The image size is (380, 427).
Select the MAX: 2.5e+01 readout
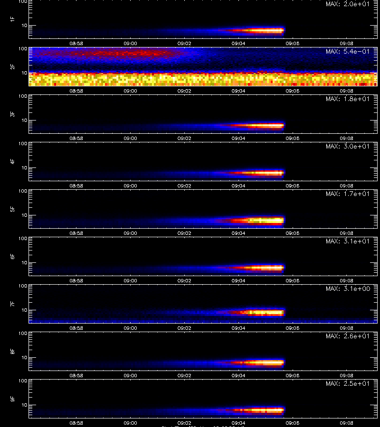coord(348,383)
